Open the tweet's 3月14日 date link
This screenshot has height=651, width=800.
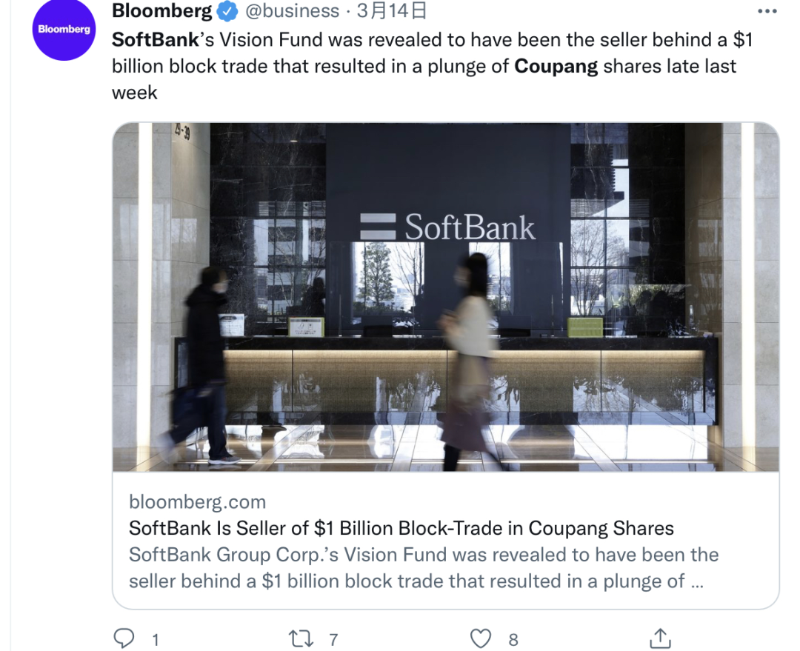(x=391, y=10)
